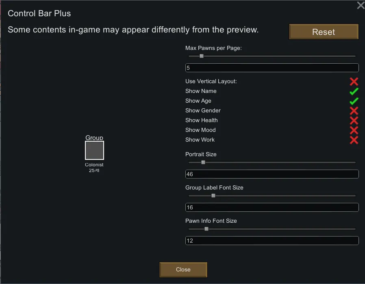Close the dialog with the X icon
Image resolution: width=365 pixels, height=284 pixels.
[361, 5]
